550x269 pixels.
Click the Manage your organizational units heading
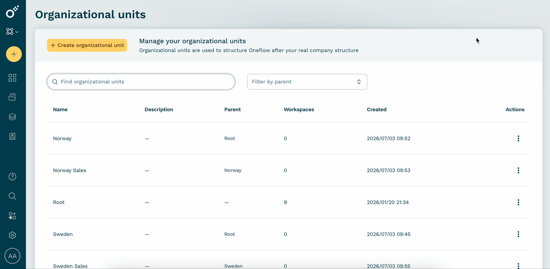point(192,41)
